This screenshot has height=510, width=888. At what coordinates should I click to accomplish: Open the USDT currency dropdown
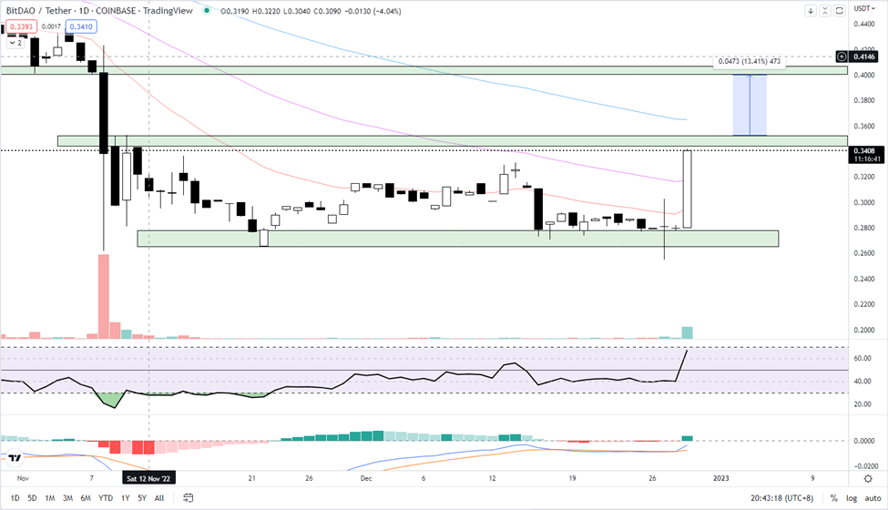pos(864,8)
